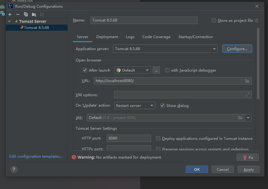Image resolution: width=268 pixels, height=189 pixels.
Task: Open Edit configuration templates link
Action: [36, 156]
